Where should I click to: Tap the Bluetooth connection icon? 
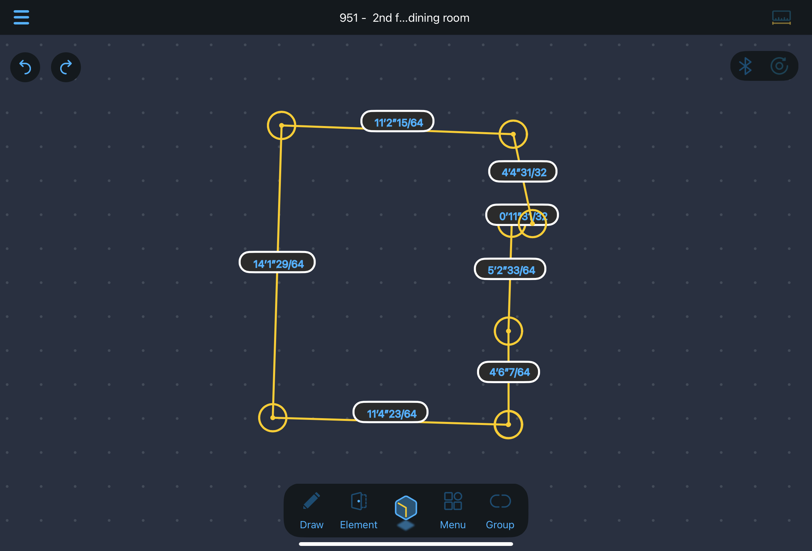745,66
